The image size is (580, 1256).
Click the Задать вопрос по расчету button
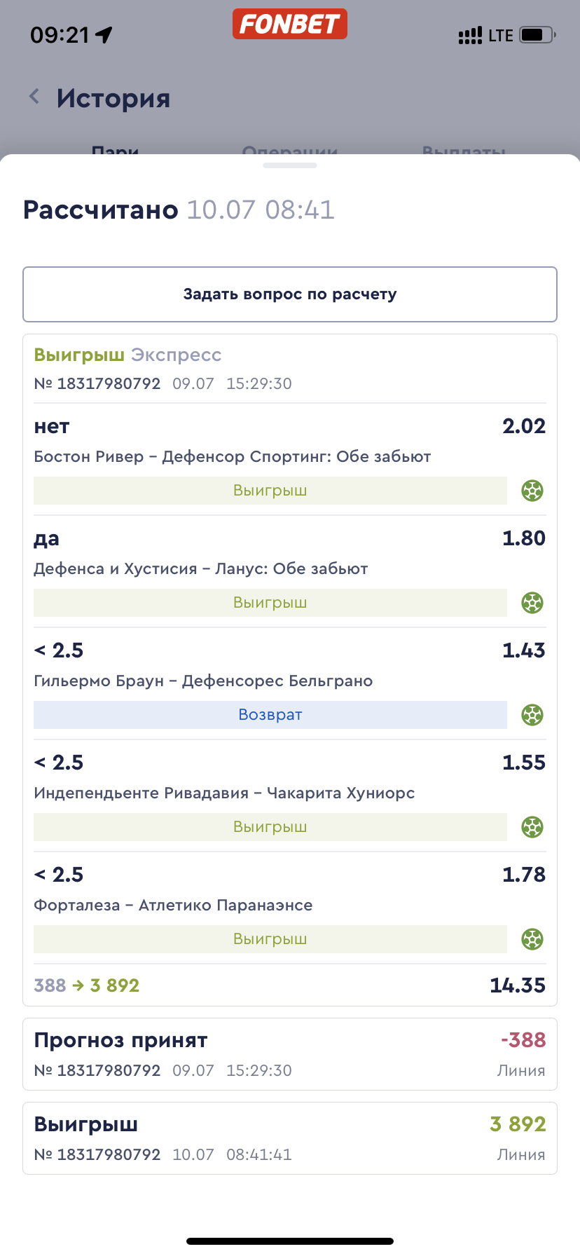[290, 294]
